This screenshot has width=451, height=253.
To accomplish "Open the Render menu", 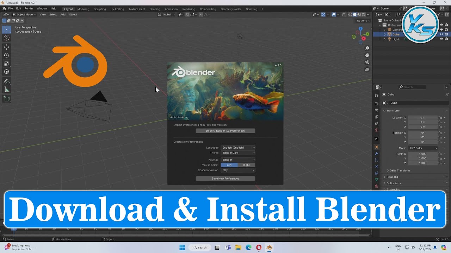I will tap(29, 8).
